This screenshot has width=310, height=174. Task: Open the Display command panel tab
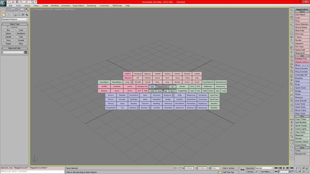coord(22,9)
